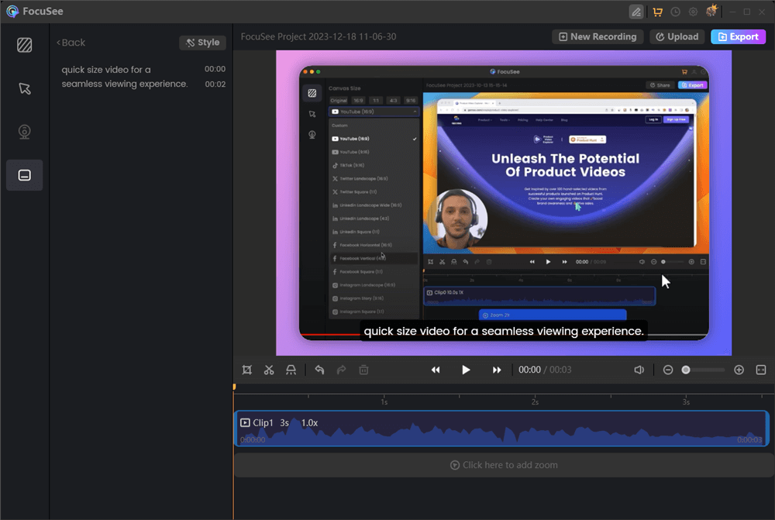Click the 00:00 caption timestamp
Image resolution: width=775 pixels, height=520 pixels.
coord(215,69)
